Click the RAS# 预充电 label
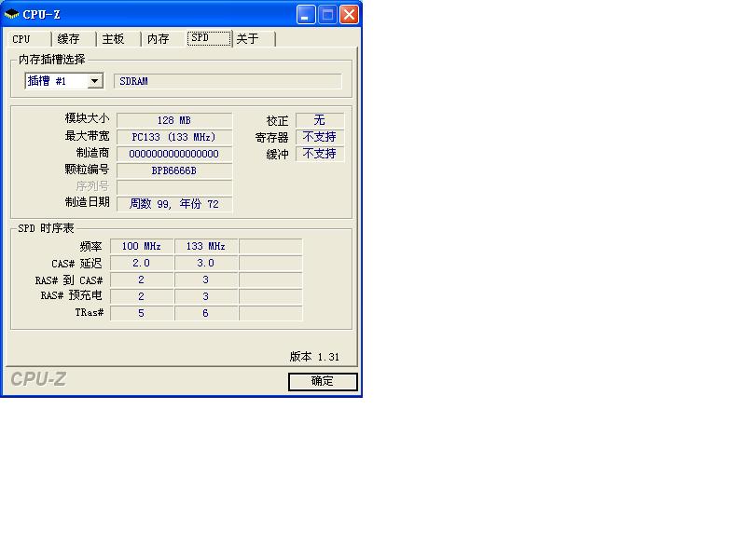The width and height of the screenshot is (746, 559). pos(72,295)
